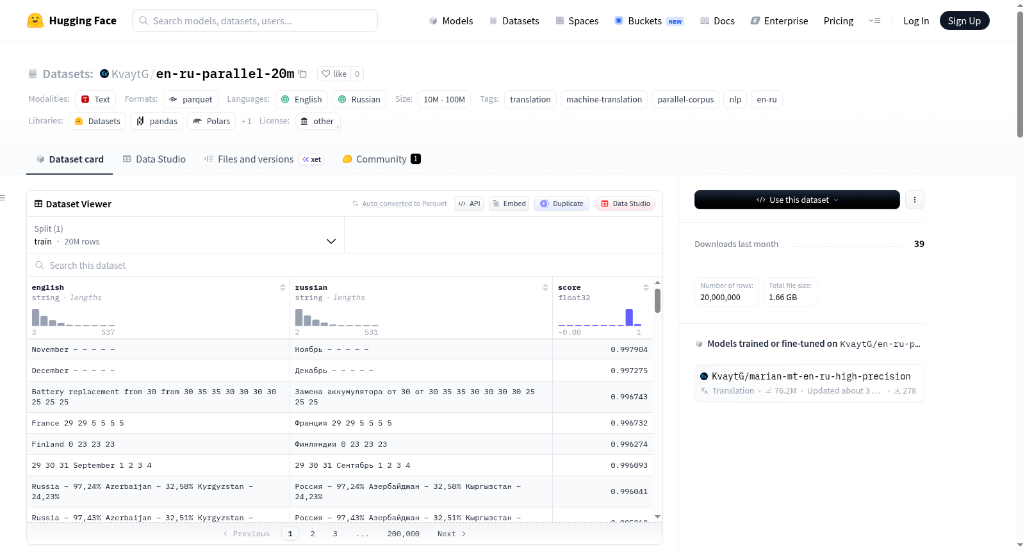Select the Russian language tag
Image resolution: width=1025 pixels, height=551 pixels.
359,99
